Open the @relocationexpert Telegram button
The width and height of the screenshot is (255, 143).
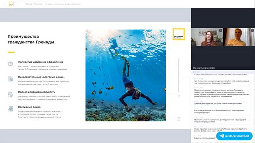[234, 136]
